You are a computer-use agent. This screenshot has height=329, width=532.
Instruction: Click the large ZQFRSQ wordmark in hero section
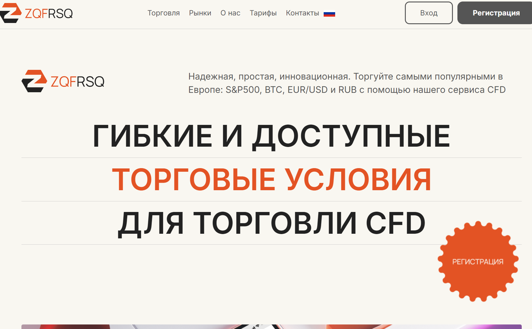coord(78,82)
